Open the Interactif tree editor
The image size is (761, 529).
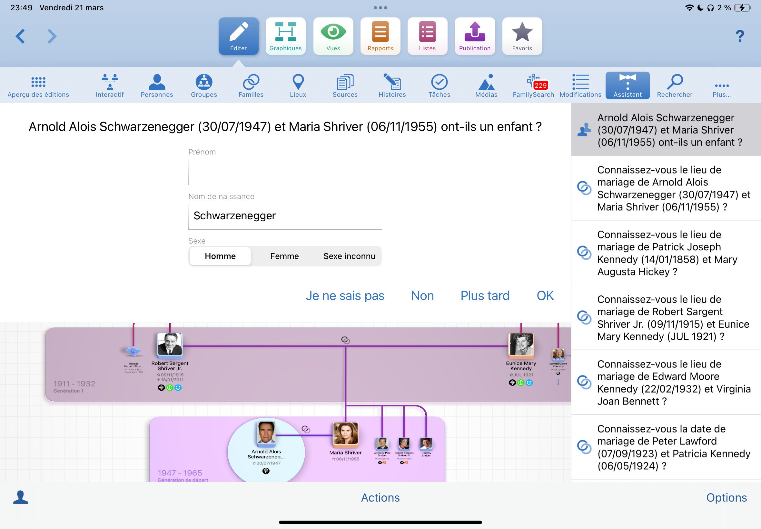pyautogui.click(x=110, y=85)
